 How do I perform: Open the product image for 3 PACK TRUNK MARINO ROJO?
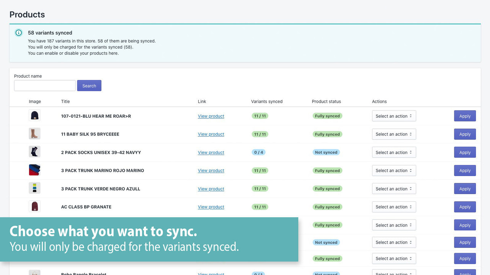click(x=34, y=170)
